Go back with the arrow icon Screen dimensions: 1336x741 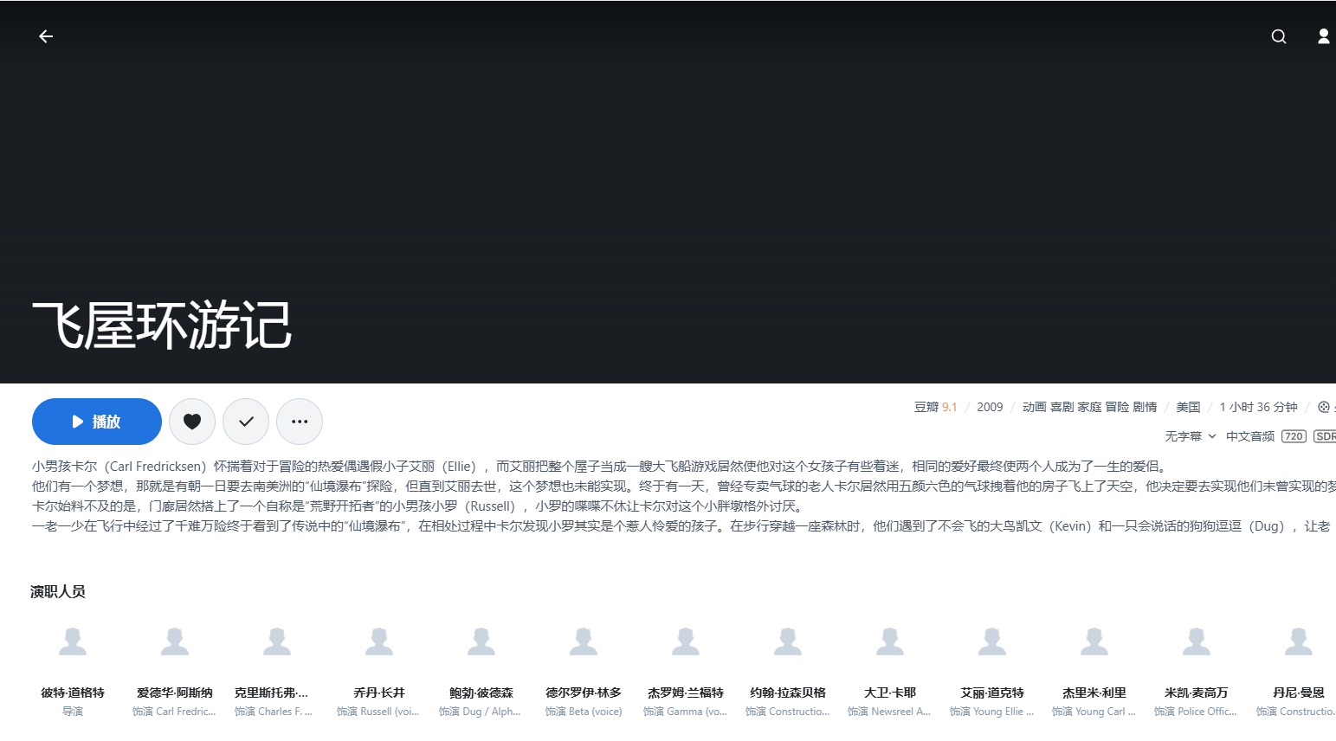[46, 36]
